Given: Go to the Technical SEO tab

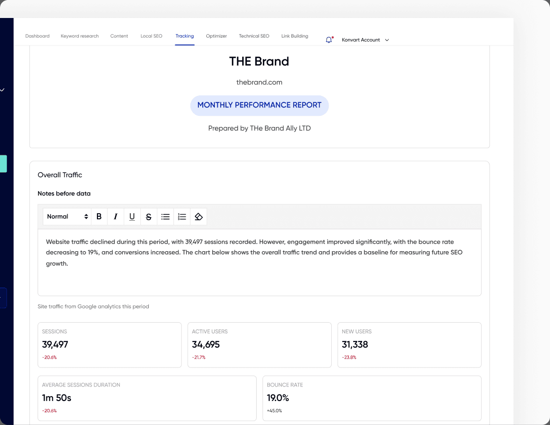Looking at the screenshot, I should click(x=254, y=36).
